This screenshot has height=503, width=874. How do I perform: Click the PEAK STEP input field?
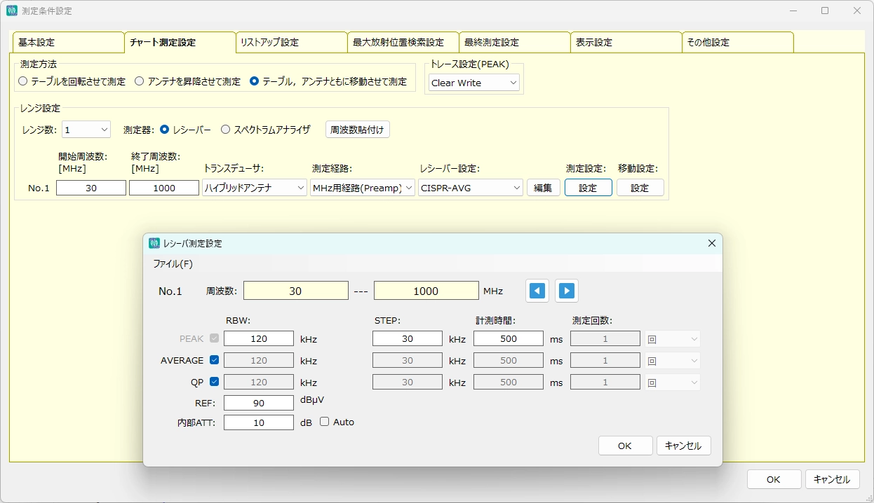[x=408, y=339]
